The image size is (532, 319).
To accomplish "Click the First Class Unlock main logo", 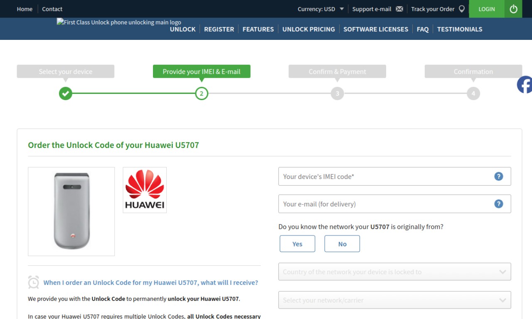I will tap(119, 22).
